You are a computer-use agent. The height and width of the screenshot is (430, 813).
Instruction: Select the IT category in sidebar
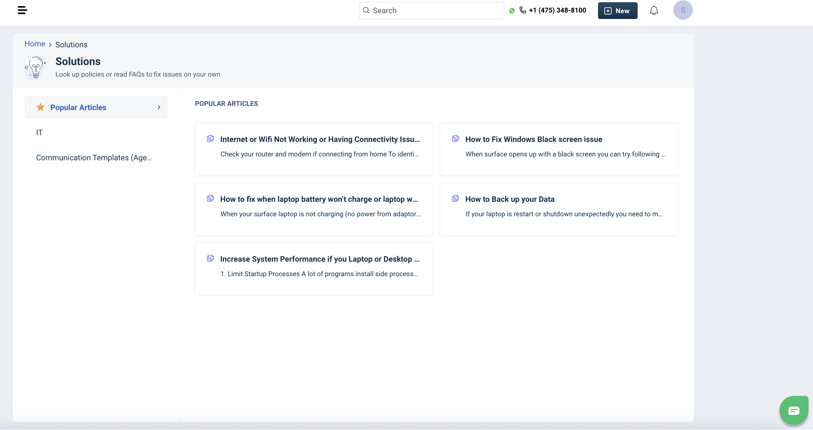click(39, 133)
